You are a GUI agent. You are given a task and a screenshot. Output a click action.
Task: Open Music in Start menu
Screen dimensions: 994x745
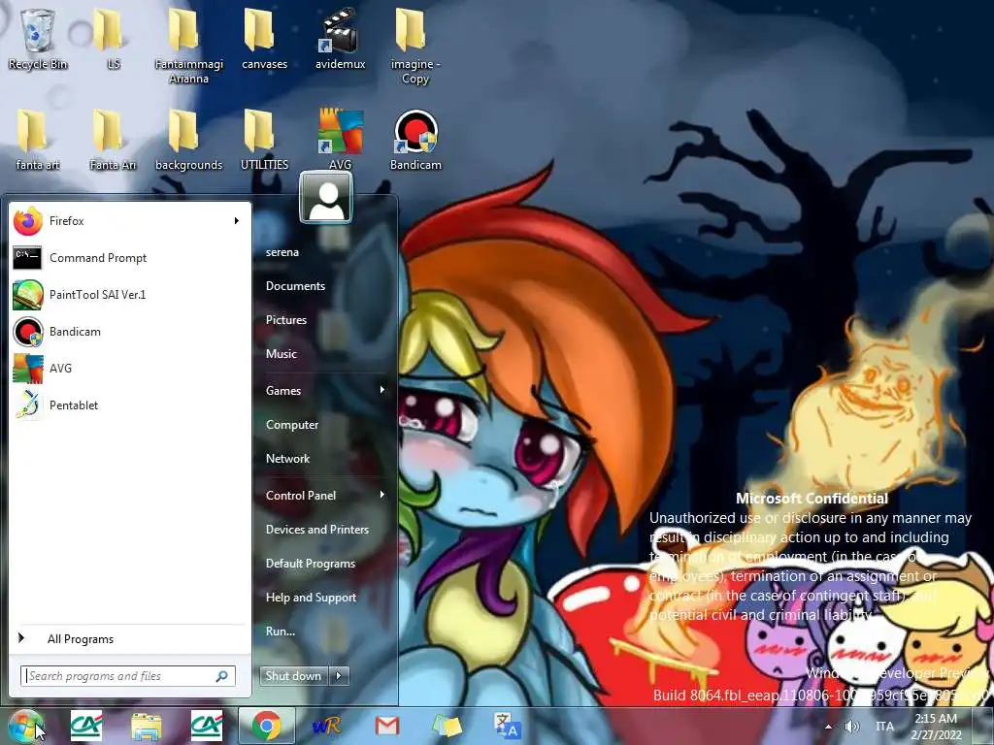pos(281,353)
